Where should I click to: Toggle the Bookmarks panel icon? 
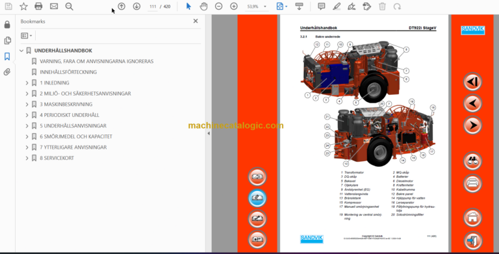tap(7, 57)
